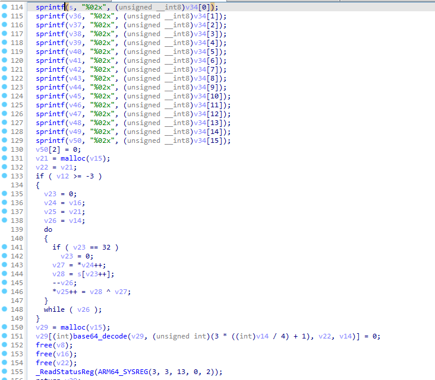Image resolution: width=435 pixels, height=380 pixels.
Task: Click the do keyword on line 139
Action: tap(48, 229)
